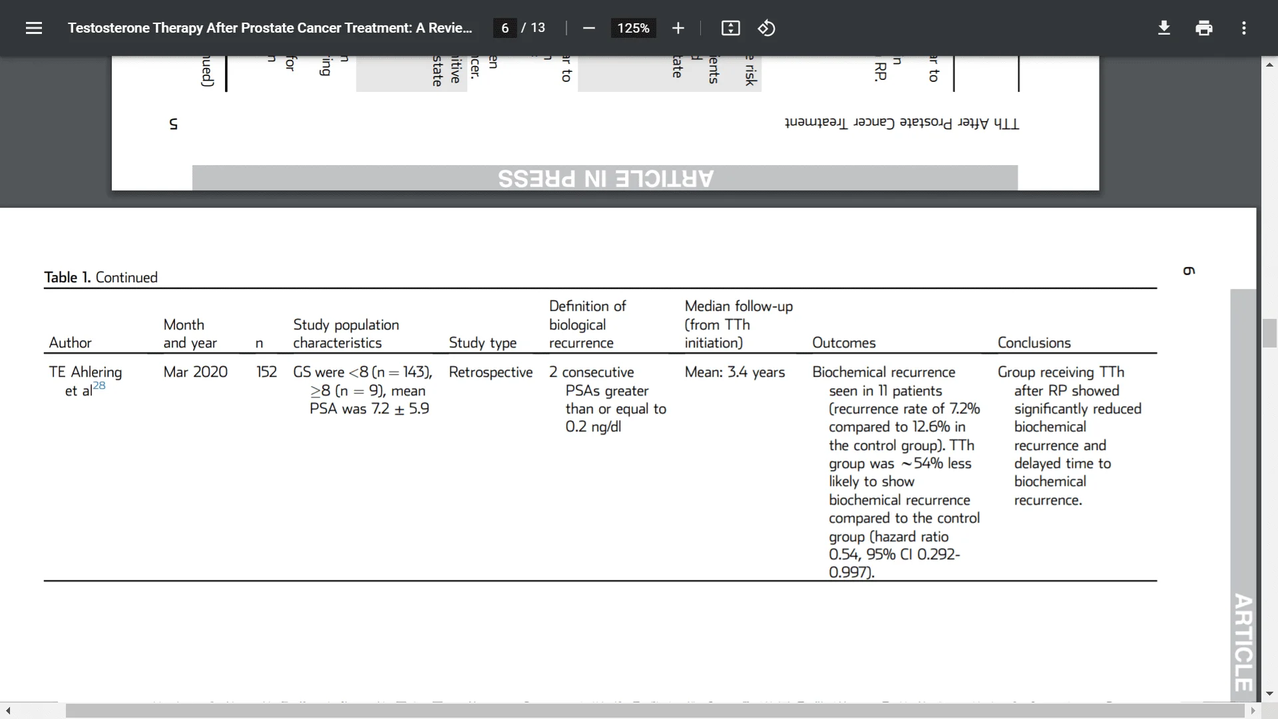Select the '152' sample size cell
Viewport: 1278px width, 719px height.
266,371
